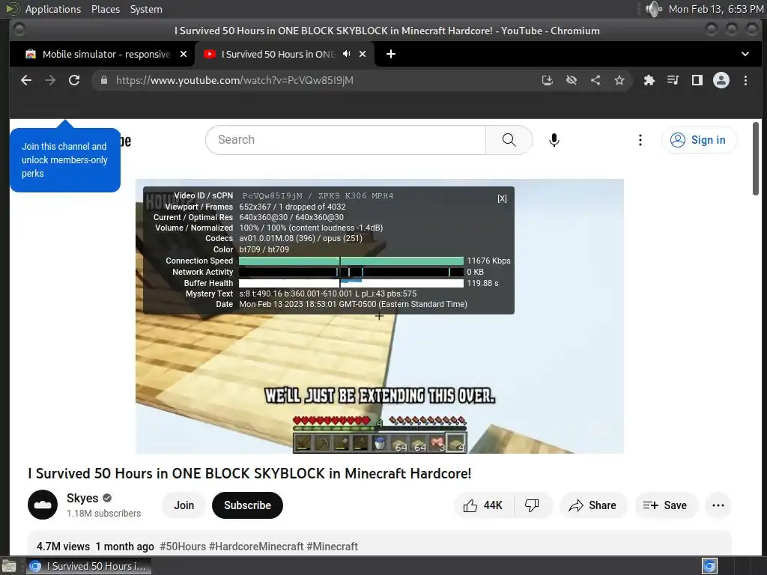
Task: Dislike the video thumbs down
Action: 533,505
